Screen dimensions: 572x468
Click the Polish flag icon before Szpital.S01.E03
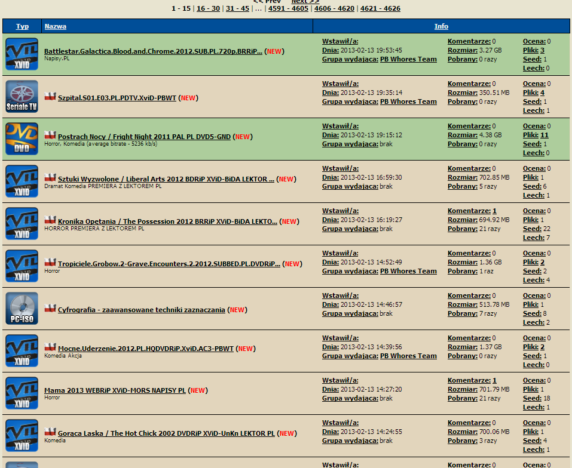50,97
